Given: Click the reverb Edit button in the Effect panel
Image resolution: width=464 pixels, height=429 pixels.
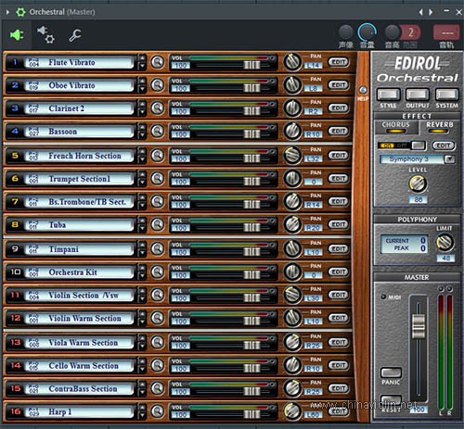Looking at the screenshot, I should pyautogui.click(x=444, y=145).
